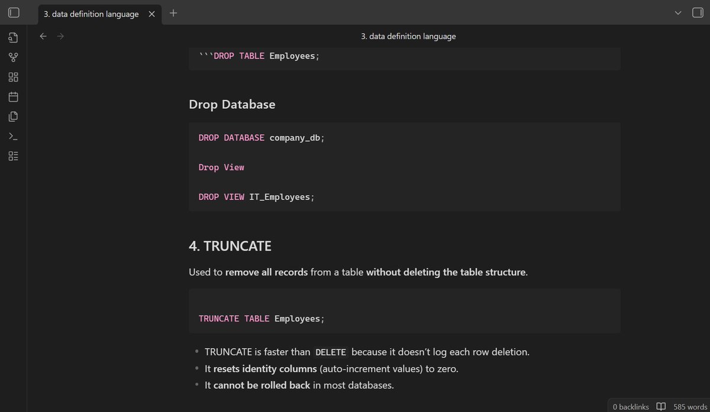Click the 'DROP DATABASE company_db;' code line
The width and height of the screenshot is (710, 412).
262,138
